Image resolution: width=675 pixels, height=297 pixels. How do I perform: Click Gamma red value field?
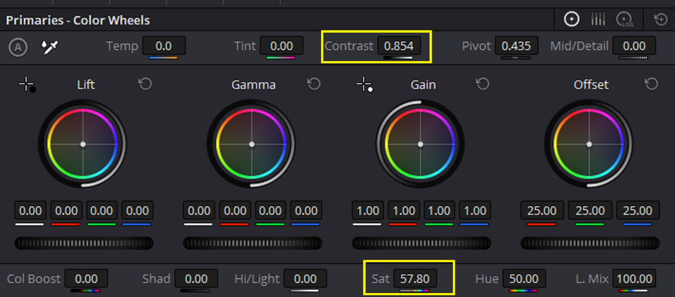point(235,211)
